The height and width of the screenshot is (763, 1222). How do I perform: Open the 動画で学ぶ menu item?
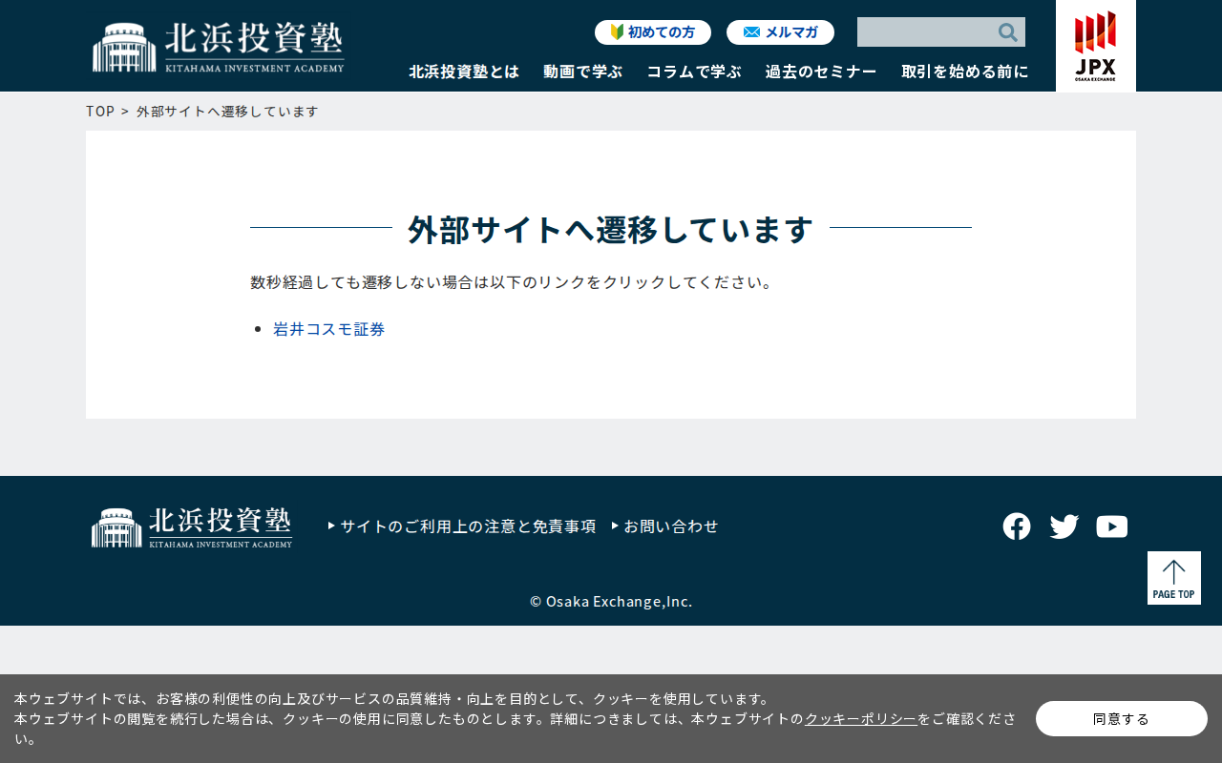[x=583, y=72]
